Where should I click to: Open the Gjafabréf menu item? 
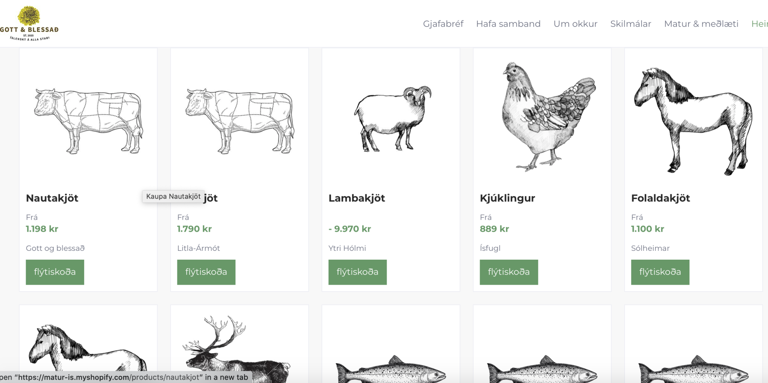443,24
